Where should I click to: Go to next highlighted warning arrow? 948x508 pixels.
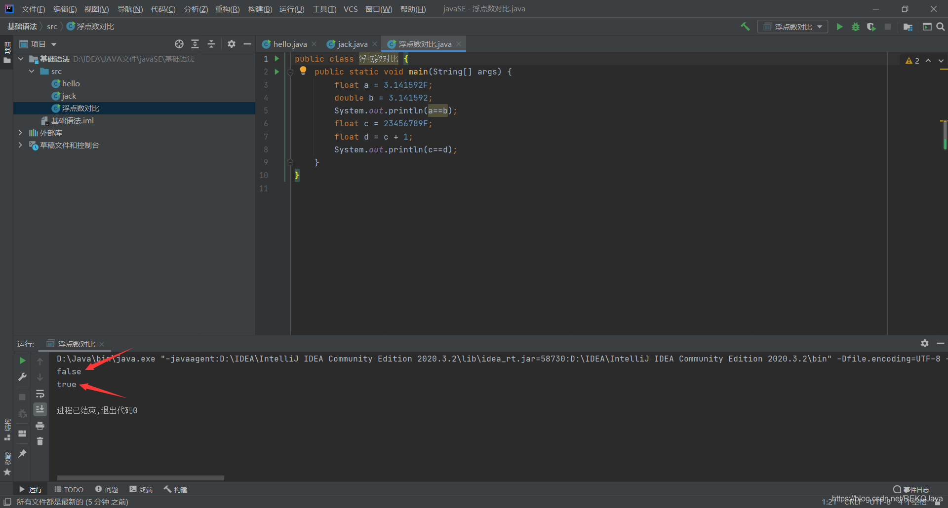(x=941, y=61)
